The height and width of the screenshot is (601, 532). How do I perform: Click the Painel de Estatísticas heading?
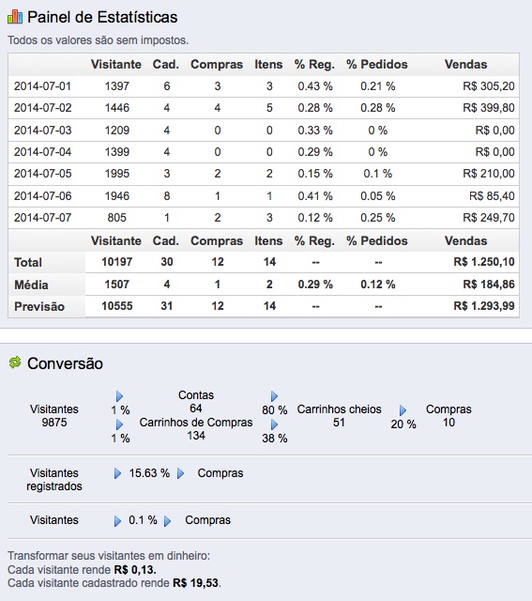102,17
